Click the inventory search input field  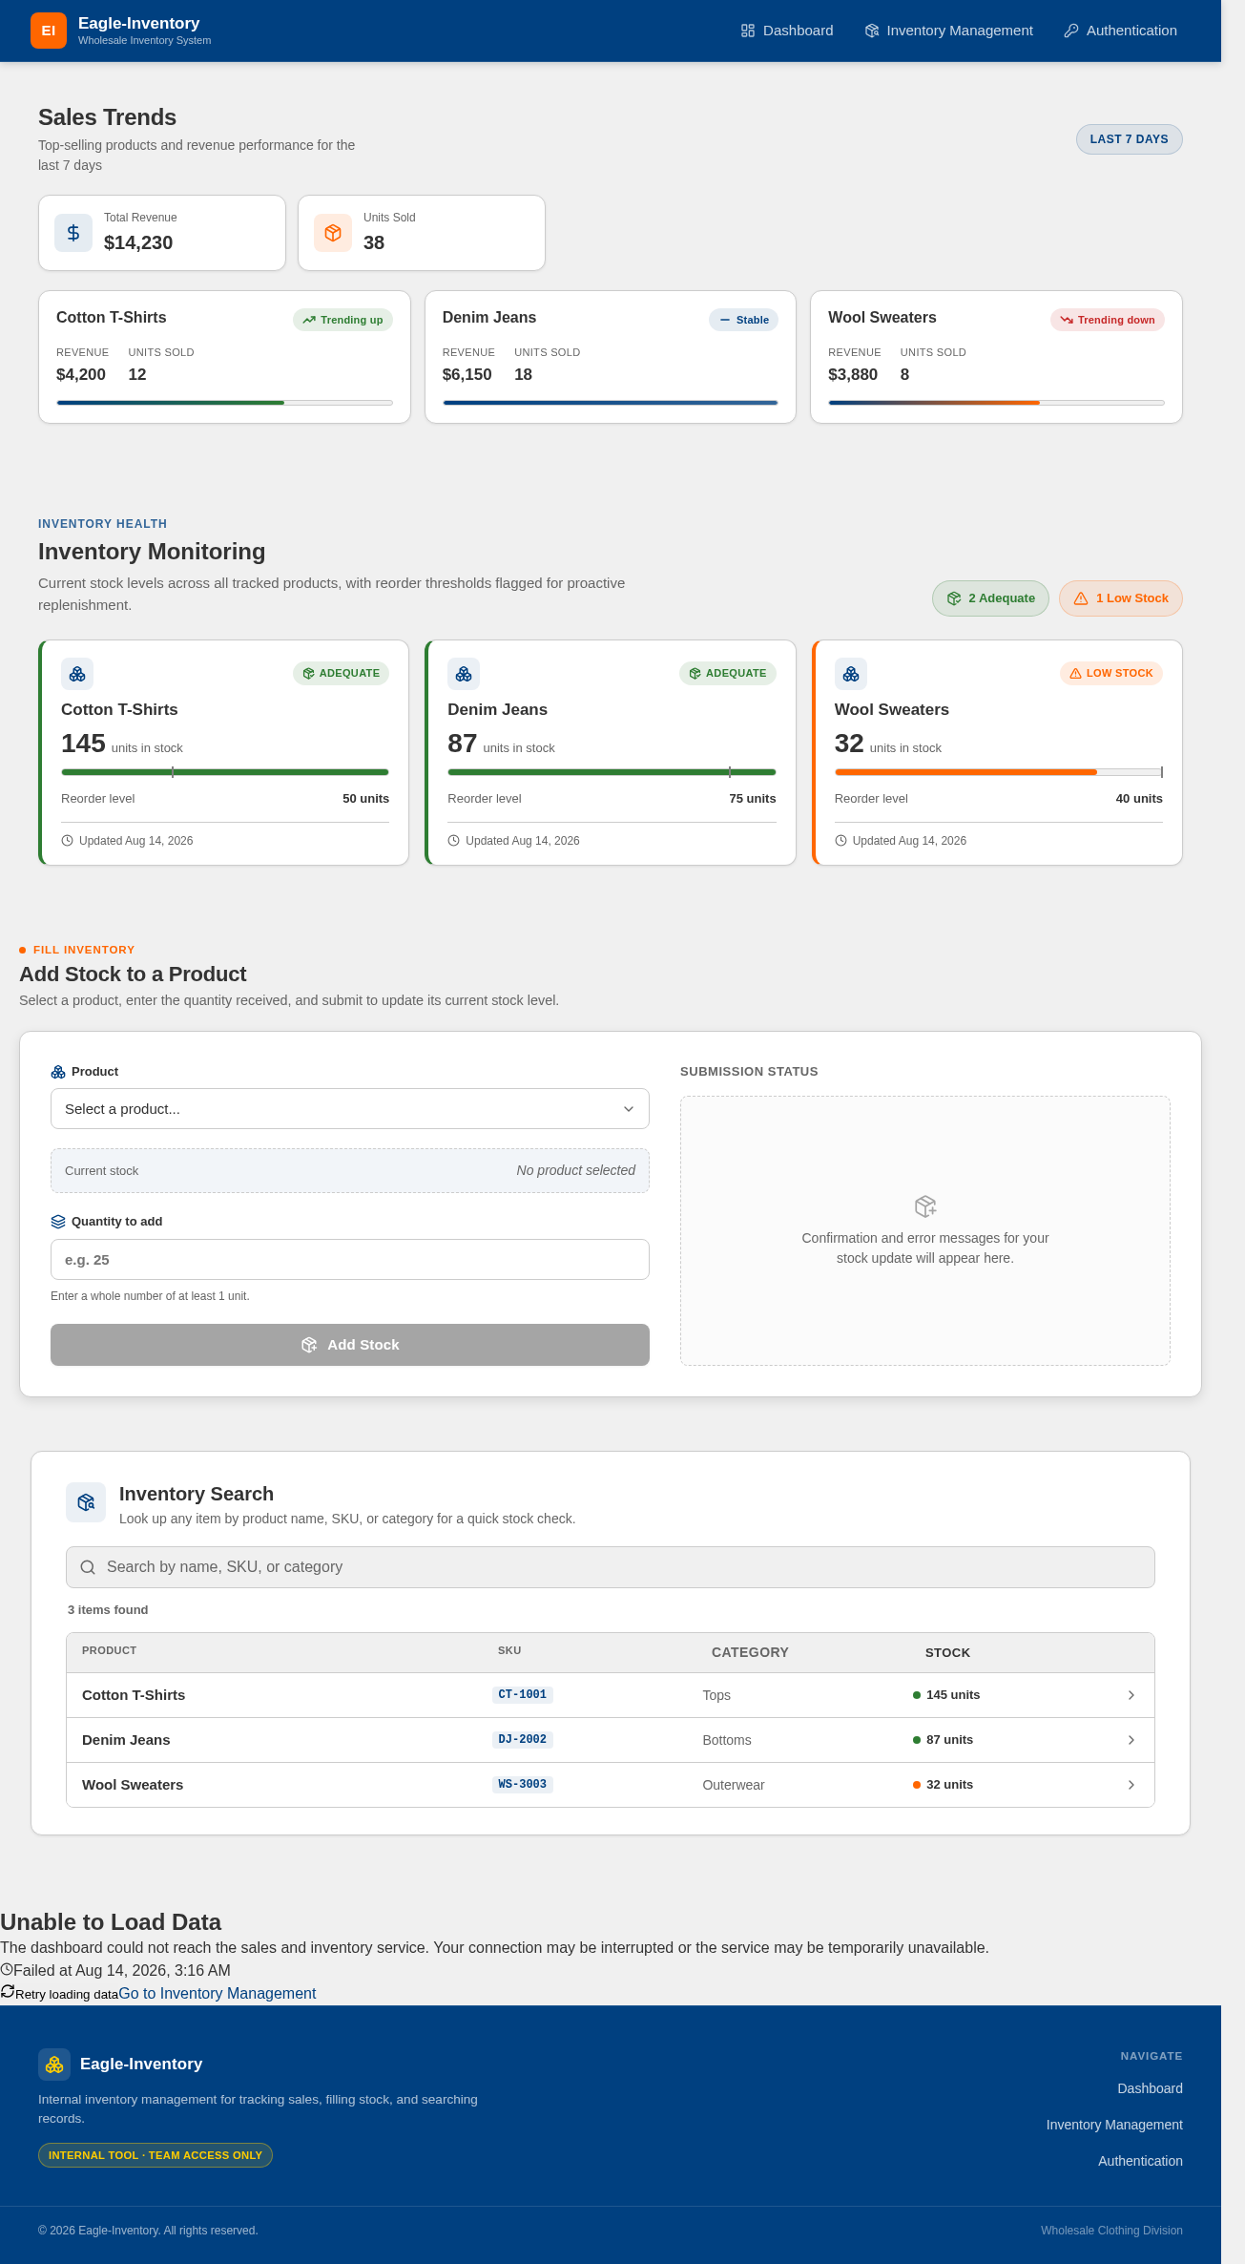pyautogui.click(x=611, y=1567)
